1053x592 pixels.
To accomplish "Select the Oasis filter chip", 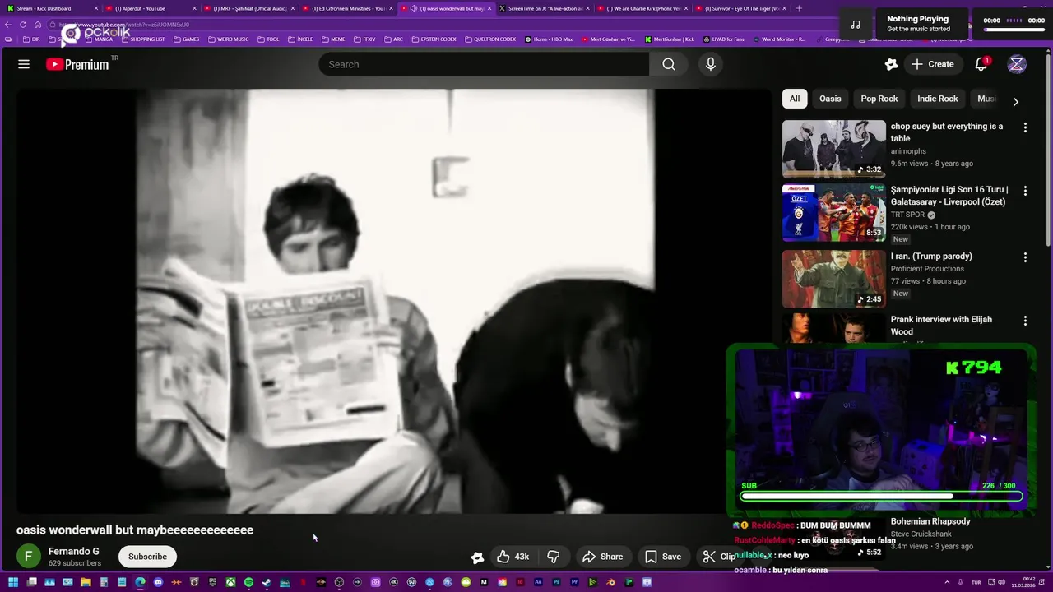I will (x=830, y=99).
